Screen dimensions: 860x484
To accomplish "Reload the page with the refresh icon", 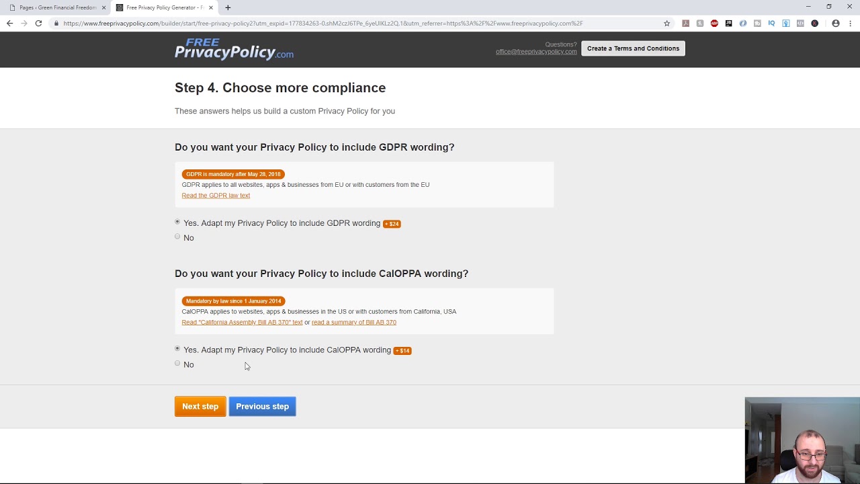I will [38, 24].
